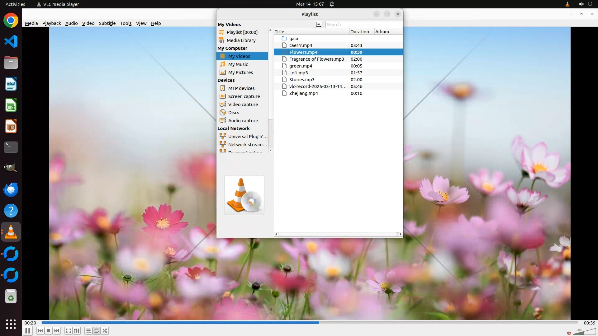Image resolution: width=598 pixels, height=336 pixels.
Task: Open the gala folder in list
Action: pyautogui.click(x=293, y=39)
